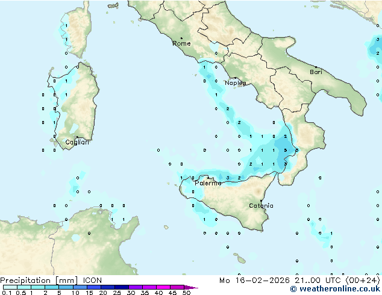Image resolution: width=382 pixels, height=295 pixels.
Task: Click the ICON model name label
Action: (x=92, y=281)
